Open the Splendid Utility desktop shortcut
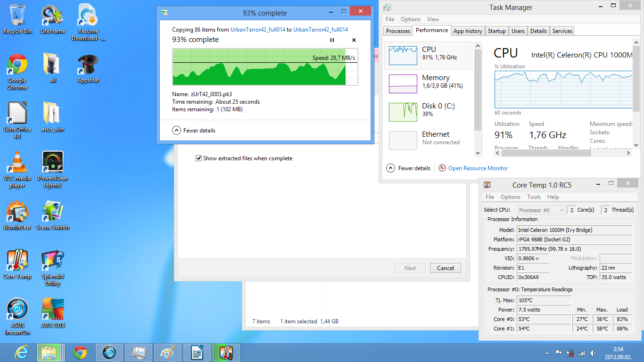This screenshot has height=362, width=644. (x=53, y=268)
